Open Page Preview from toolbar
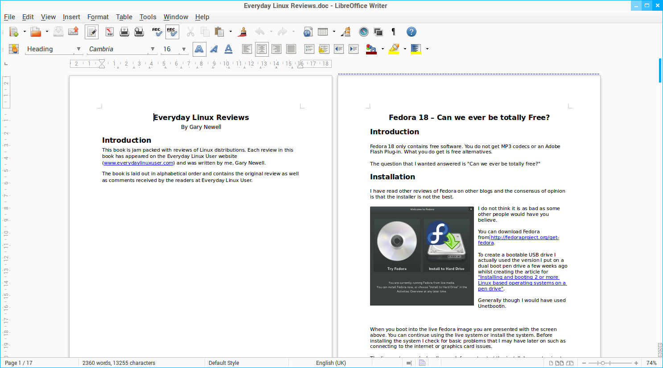Image resolution: width=663 pixels, height=368 pixels. click(x=139, y=32)
